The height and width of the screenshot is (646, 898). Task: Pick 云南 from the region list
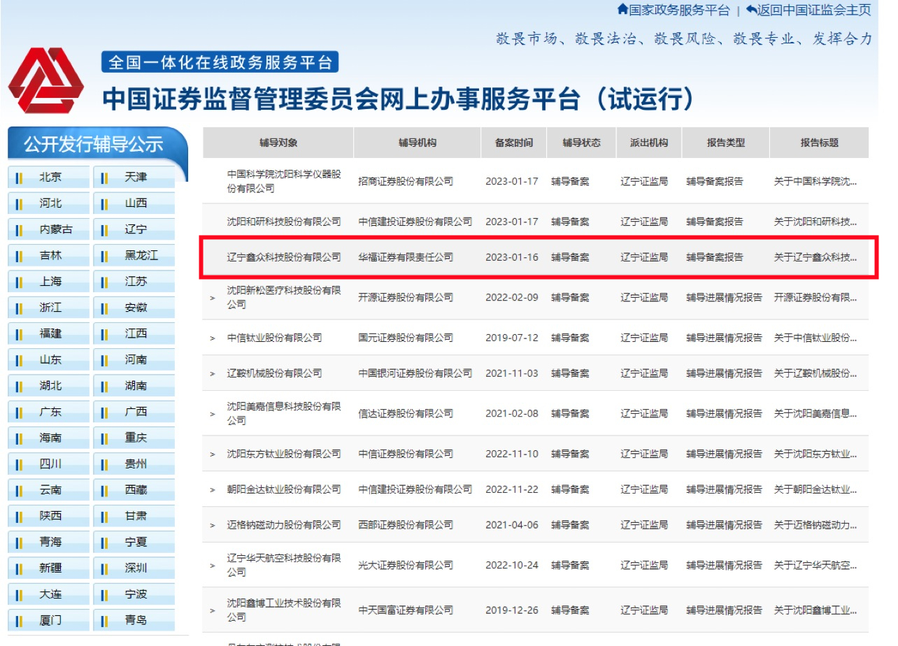pos(50,490)
